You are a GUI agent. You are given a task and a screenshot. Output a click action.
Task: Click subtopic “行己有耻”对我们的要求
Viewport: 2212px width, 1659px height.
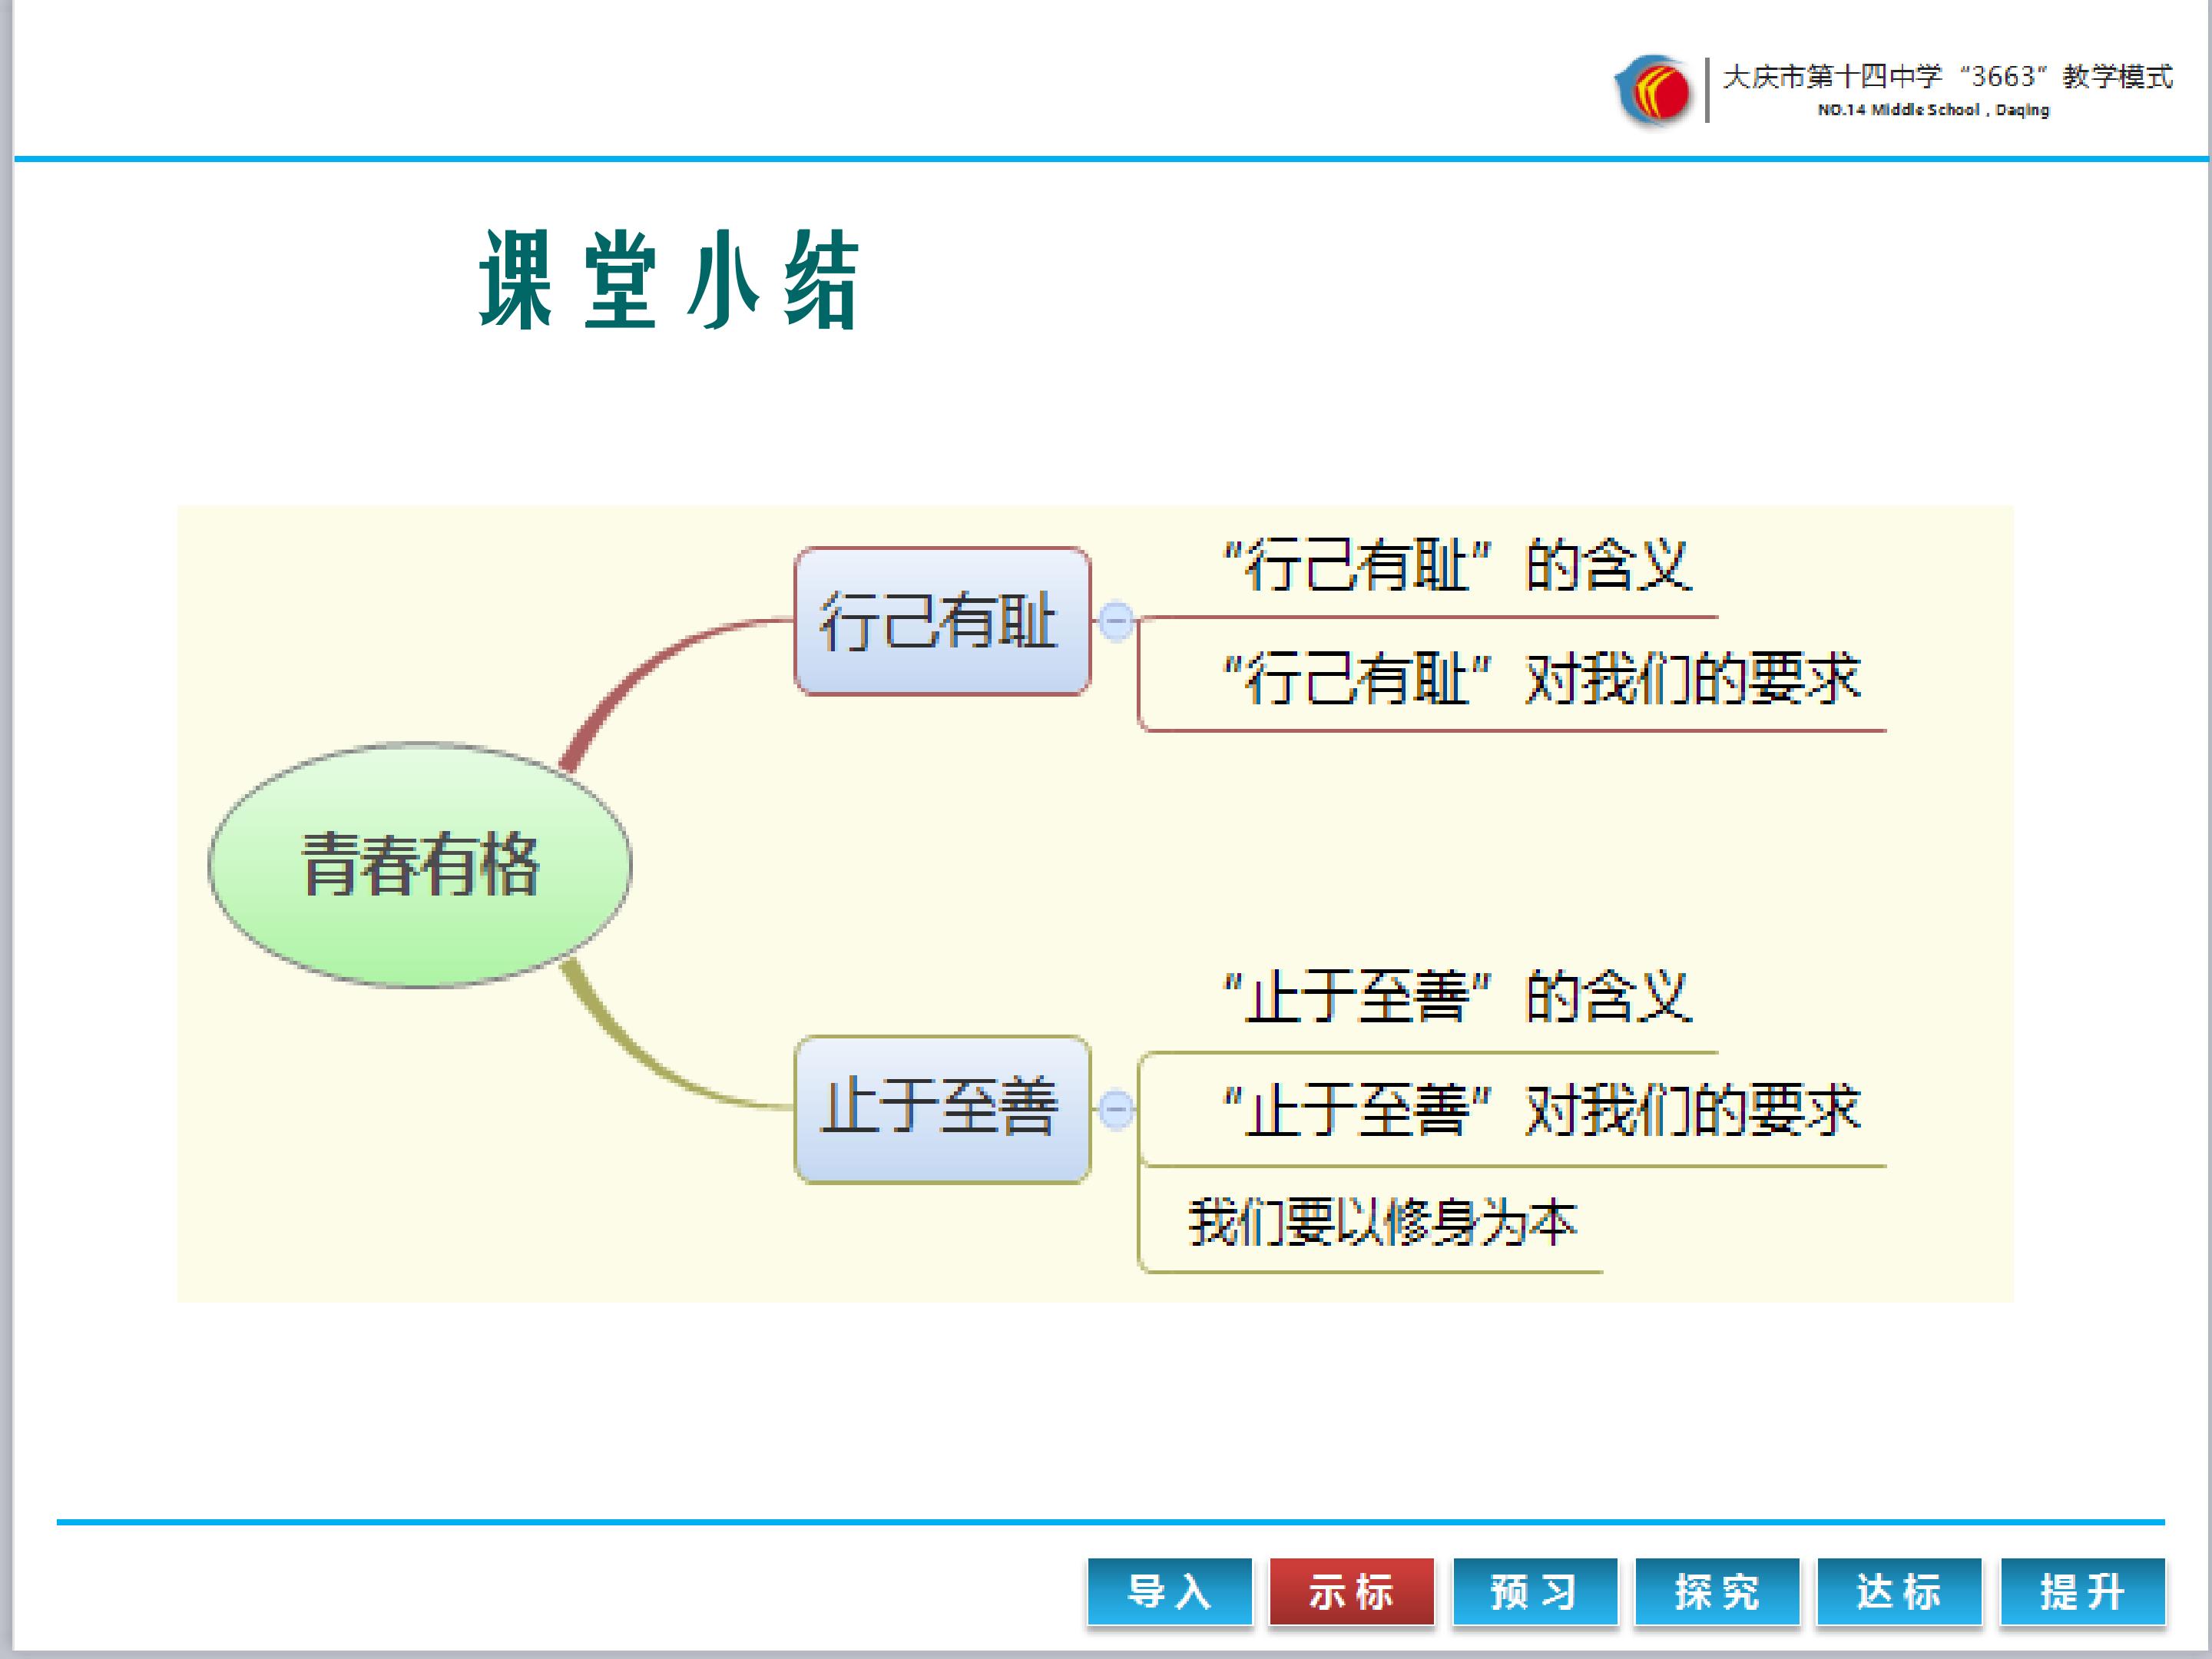(1542, 678)
